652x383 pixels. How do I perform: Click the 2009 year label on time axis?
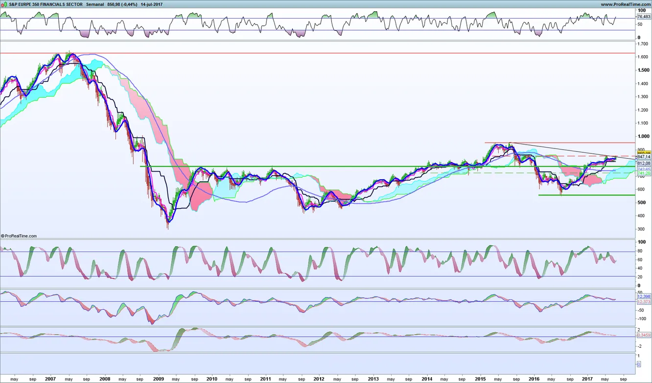coord(158,379)
